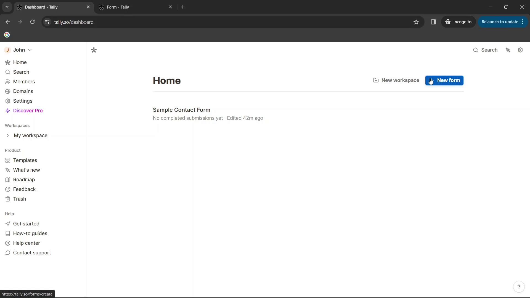Click the Discover Pro upgrade link
Screen dimensions: 530x298
tap(28, 111)
